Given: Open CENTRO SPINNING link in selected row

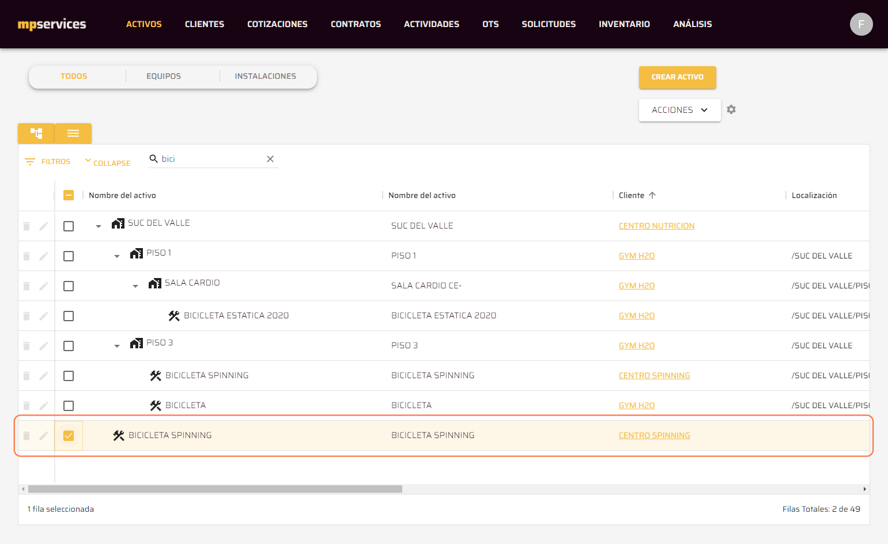Looking at the screenshot, I should pos(654,435).
